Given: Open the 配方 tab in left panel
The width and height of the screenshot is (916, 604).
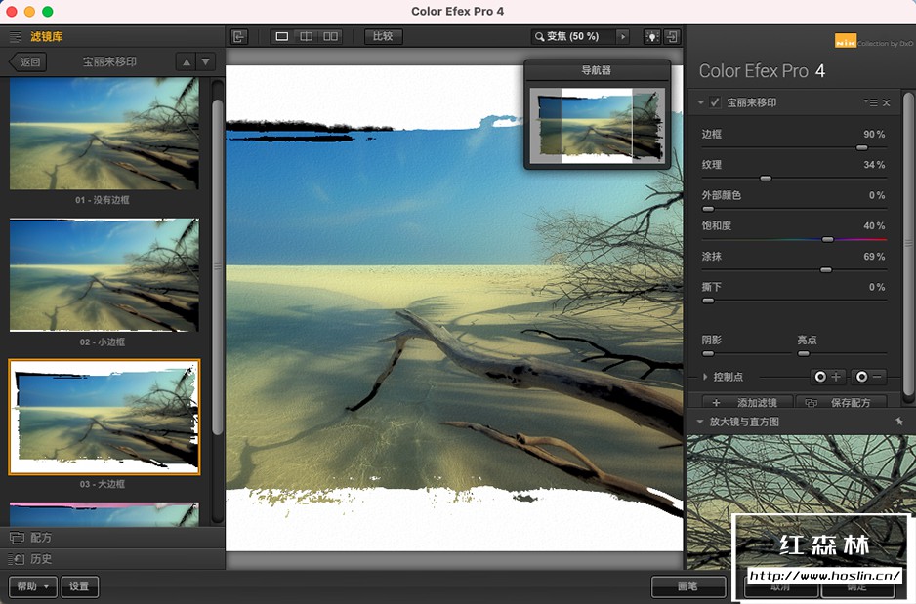Looking at the screenshot, I should click(41, 538).
